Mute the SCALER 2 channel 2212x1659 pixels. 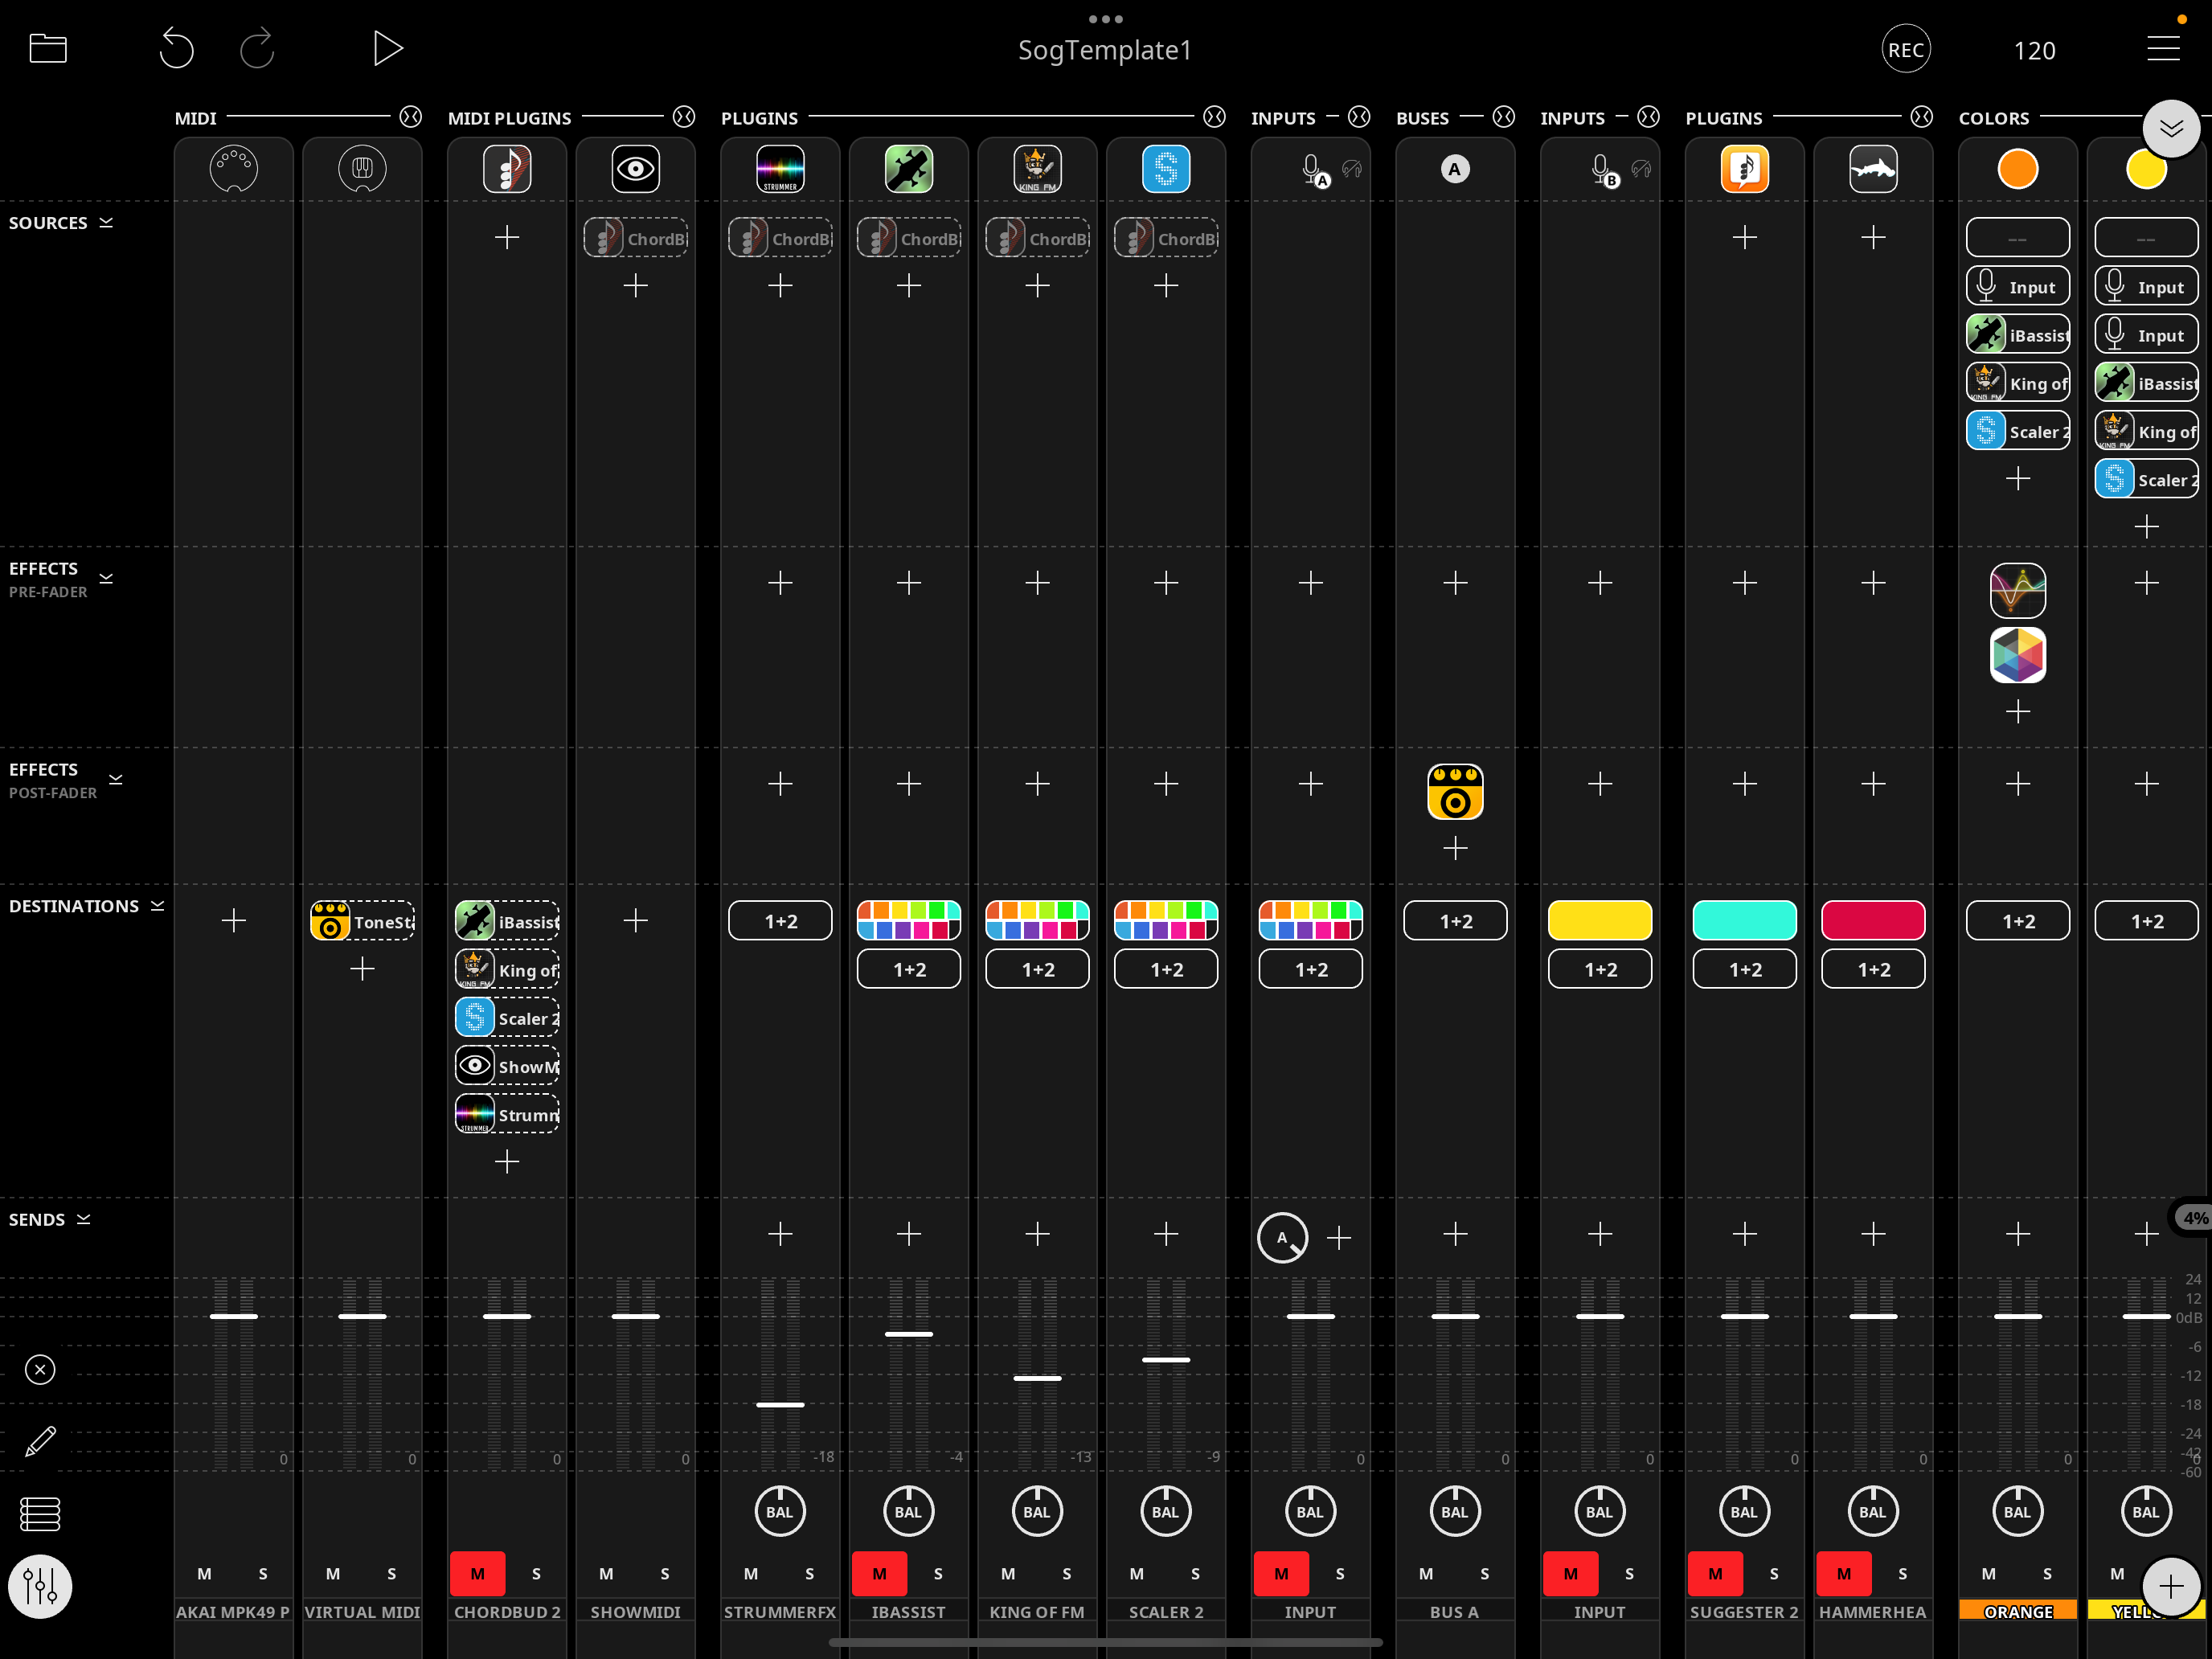point(1137,1574)
